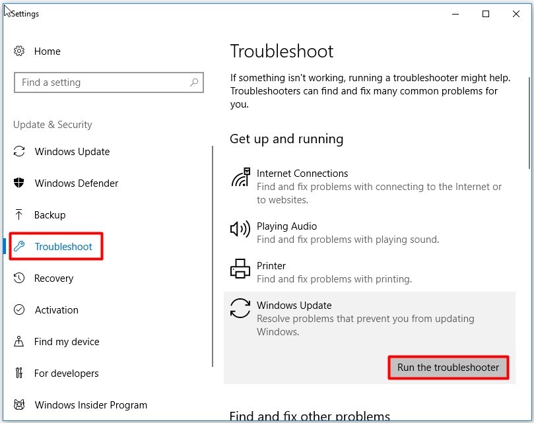Image resolution: width=534 pixels, height=423 pixels.
Task: Click 'Find and fix problems with printing.' description
Action: click(335, 279)
